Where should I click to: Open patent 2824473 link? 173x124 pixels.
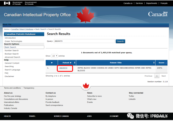(x=63, y=68)
